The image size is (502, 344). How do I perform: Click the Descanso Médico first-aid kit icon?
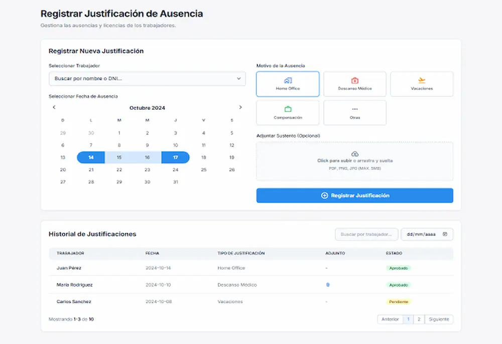(x=354, y=80)
